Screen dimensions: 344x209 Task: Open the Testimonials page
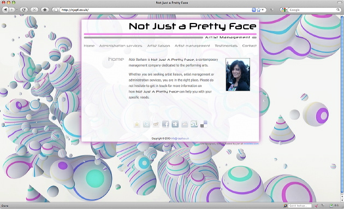pyautogui.click(x=226, y=46)
